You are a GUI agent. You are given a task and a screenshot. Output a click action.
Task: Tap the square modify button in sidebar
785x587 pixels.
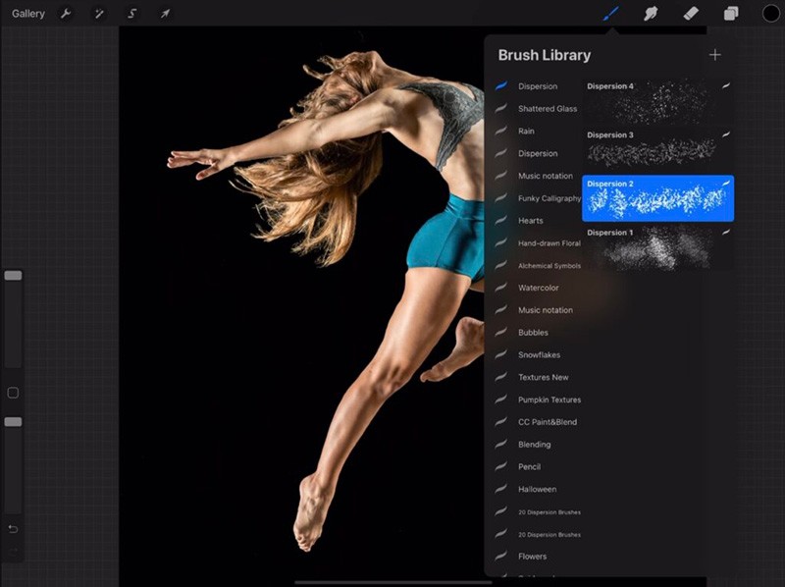pos(13,393)
